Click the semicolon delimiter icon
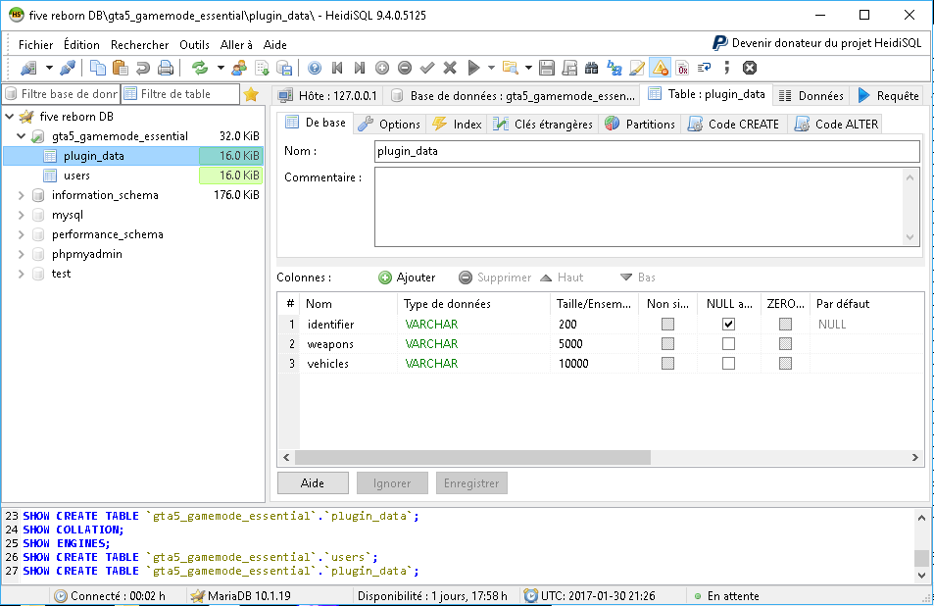934x606 pixels. (726, 68)
